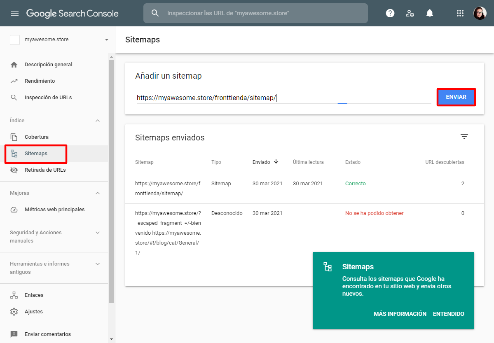The height and width of the screenshot is (343, 494).
Task: Click the gauge icon beside Métricas web principales
Action: point(14,210)
